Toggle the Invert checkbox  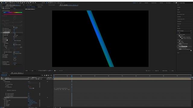pos(14,37)
